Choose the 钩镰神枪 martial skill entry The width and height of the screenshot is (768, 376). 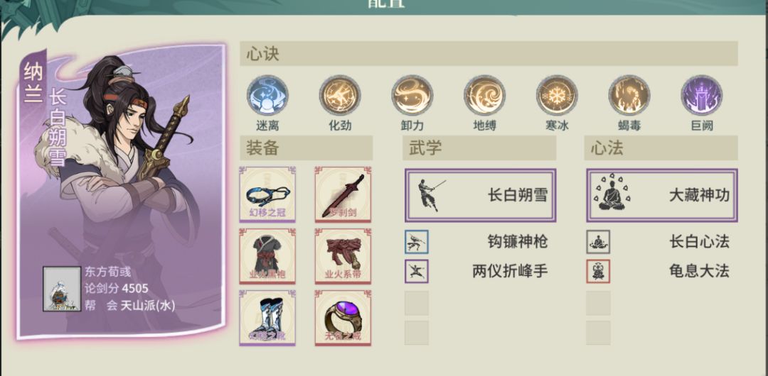pyautogui.click(x=481, y=241)
